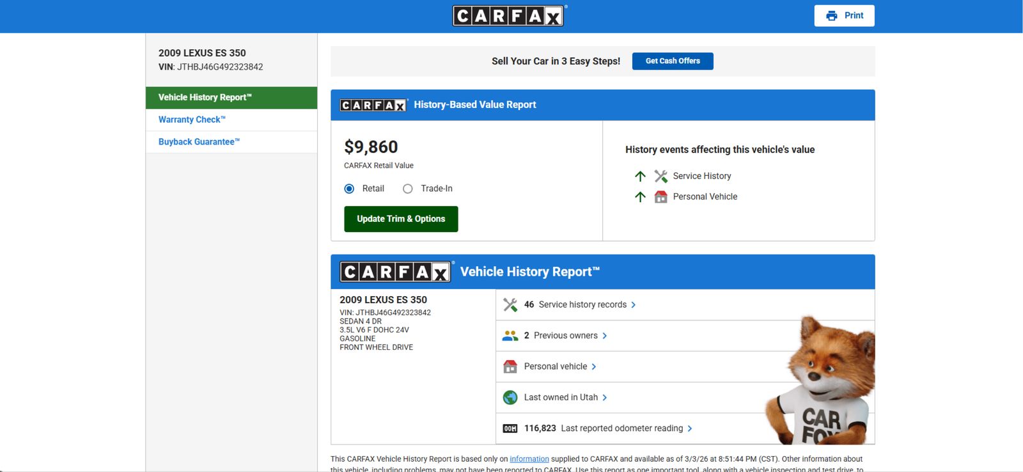Click the tools icon for service history records

pos(510,305)
